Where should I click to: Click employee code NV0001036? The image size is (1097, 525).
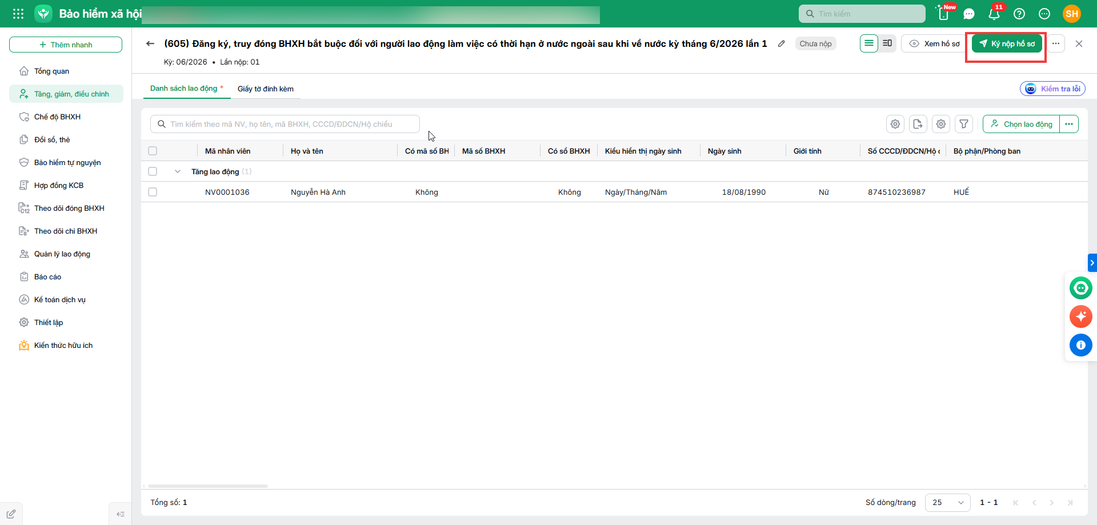[x=227, y=192]
